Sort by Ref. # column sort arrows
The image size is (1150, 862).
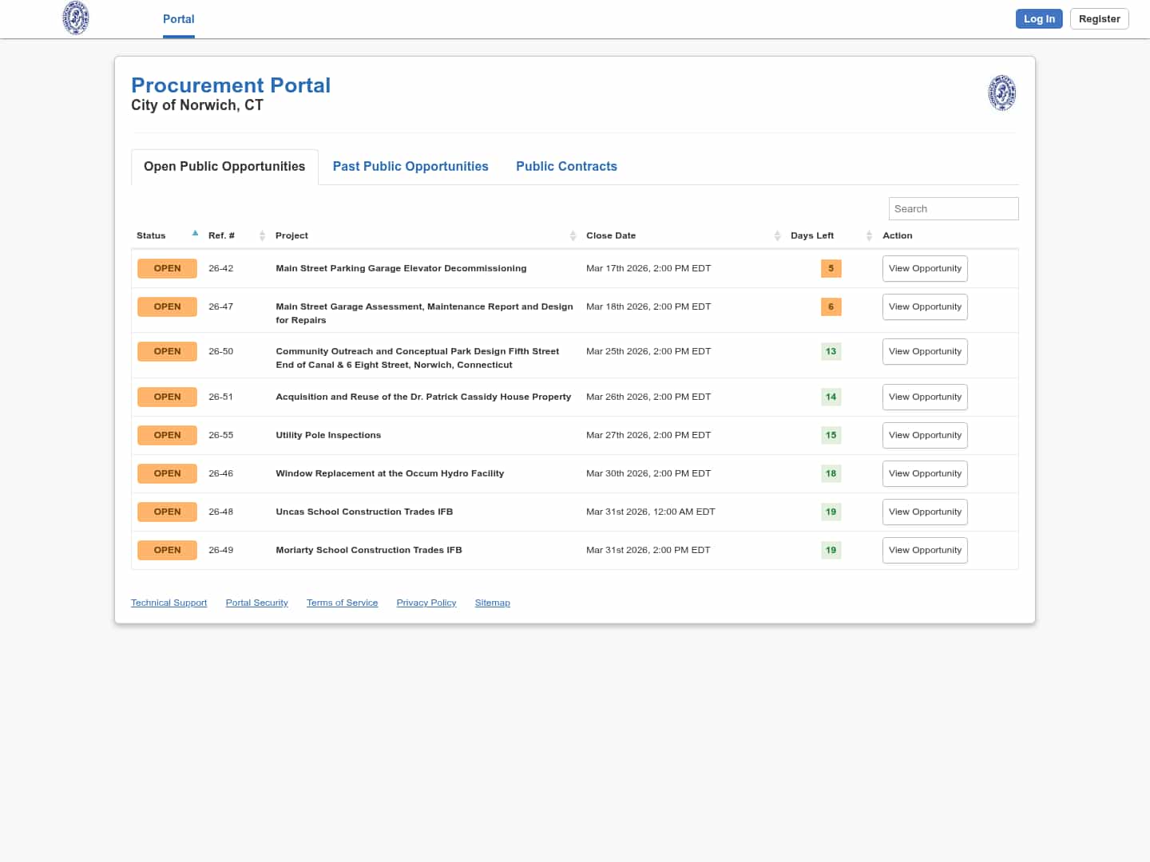coord(262,235)
